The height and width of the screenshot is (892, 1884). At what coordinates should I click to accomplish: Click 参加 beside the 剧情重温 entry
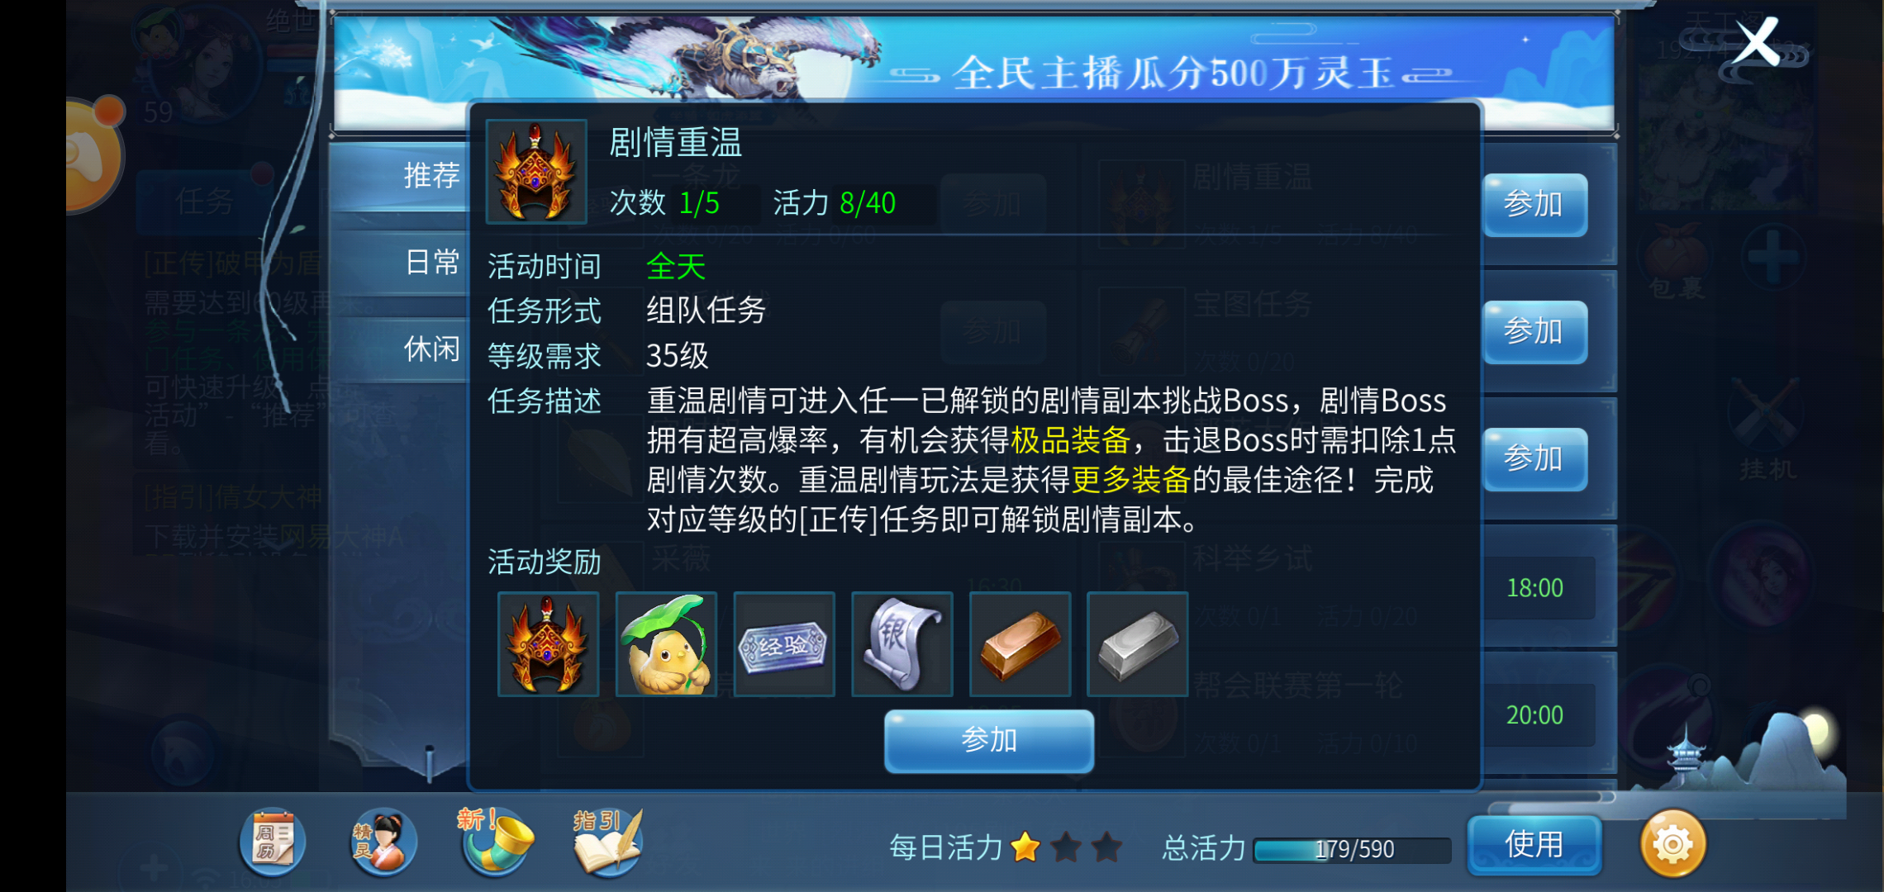pos(1534,204)
